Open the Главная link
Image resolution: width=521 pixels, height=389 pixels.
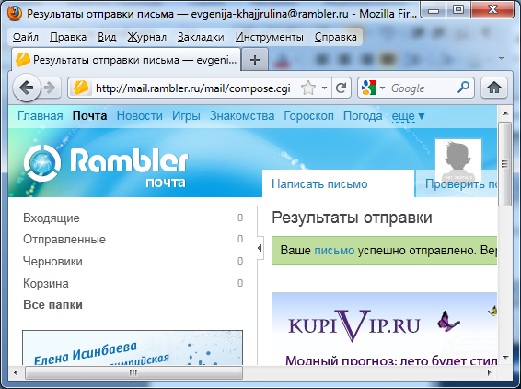click(41, 116)
